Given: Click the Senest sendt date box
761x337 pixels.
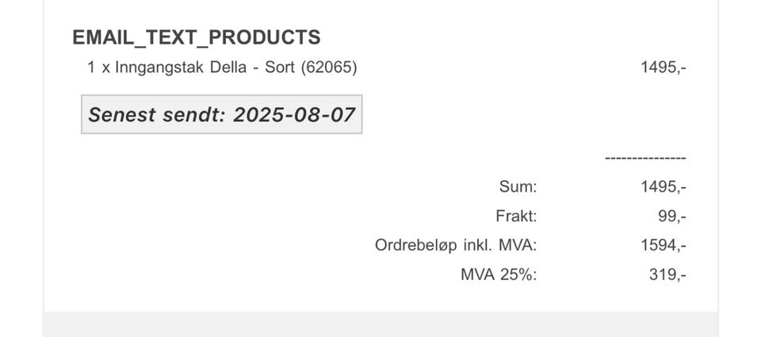Looking at the screenshot, I should pyautogui.click(x=221, y=115).
